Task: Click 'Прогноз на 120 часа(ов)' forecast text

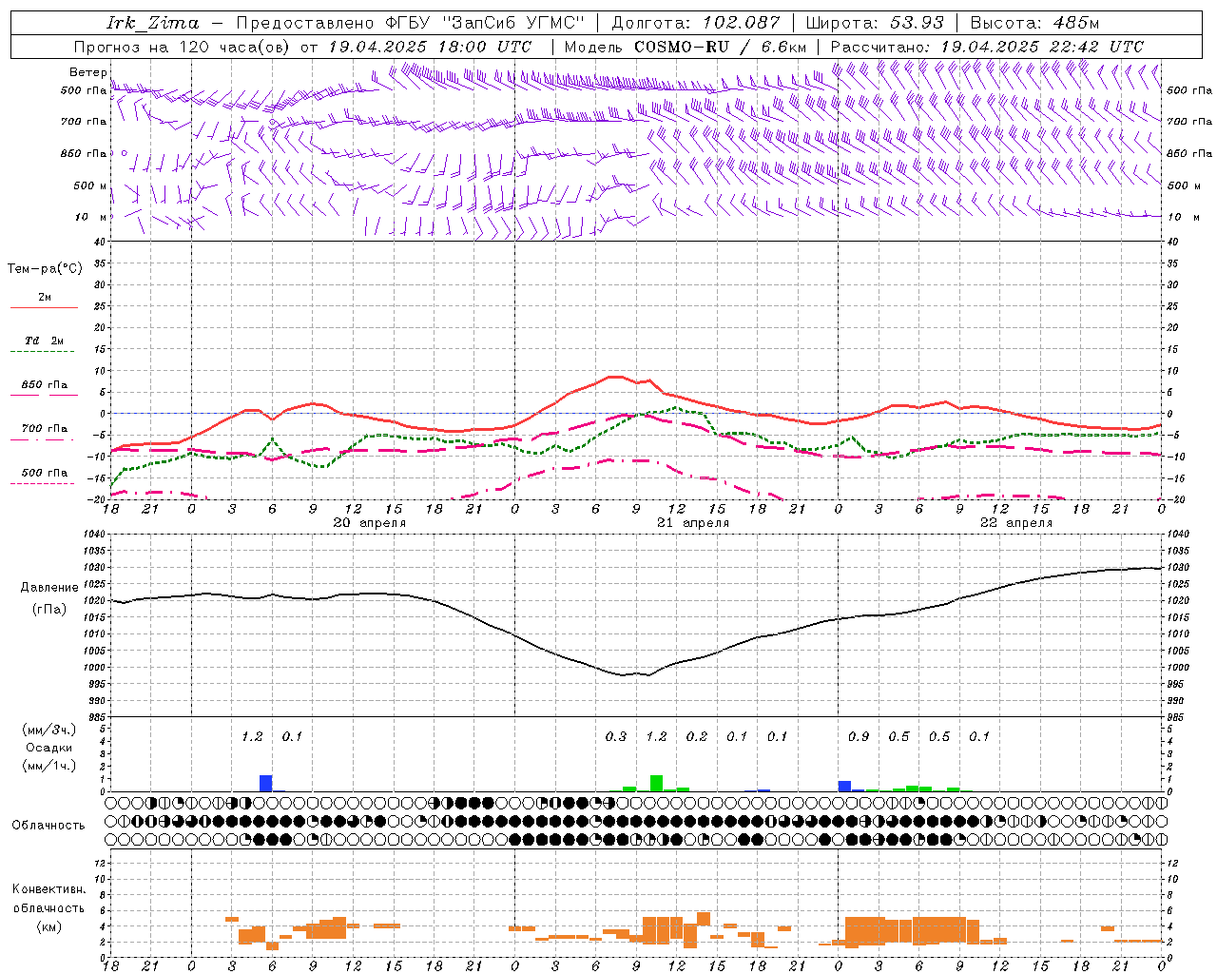Action: (184, 47)
